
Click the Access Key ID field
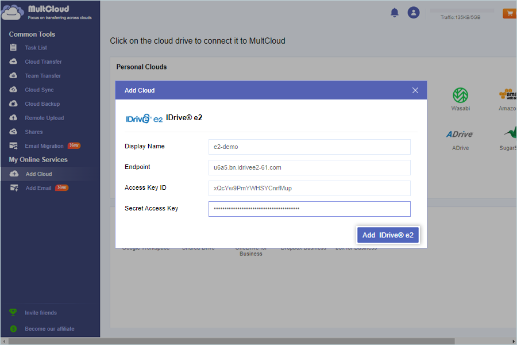coord(309,188)
